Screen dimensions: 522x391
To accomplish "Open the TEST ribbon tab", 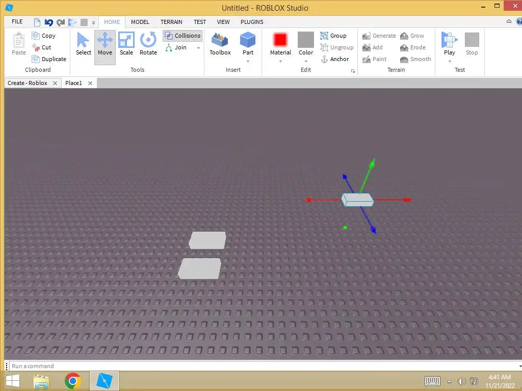I will pos(200,22).
